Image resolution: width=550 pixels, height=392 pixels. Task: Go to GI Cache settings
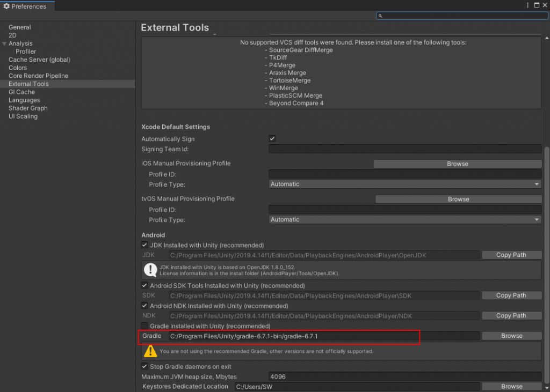(21, 92)
